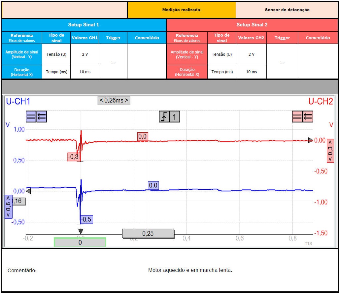
Task: Click the U-CH1 channel label
Action: 18,101
